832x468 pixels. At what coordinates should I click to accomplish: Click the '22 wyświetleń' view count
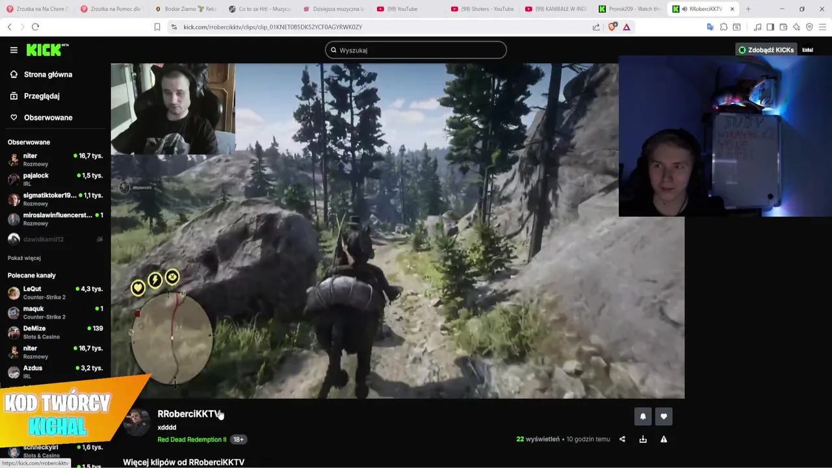[538, 439]
